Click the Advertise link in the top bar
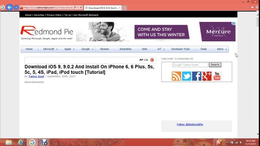The height and width of the screenshot is (146, 260). [39, 15]
